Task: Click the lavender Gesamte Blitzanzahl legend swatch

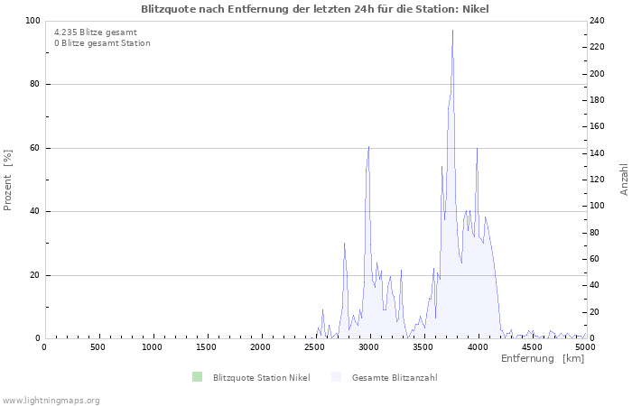Action: click(x=336, y=377)
